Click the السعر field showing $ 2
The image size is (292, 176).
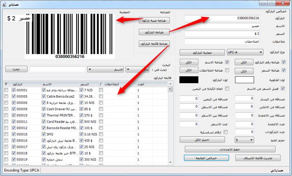click(222, 34)
